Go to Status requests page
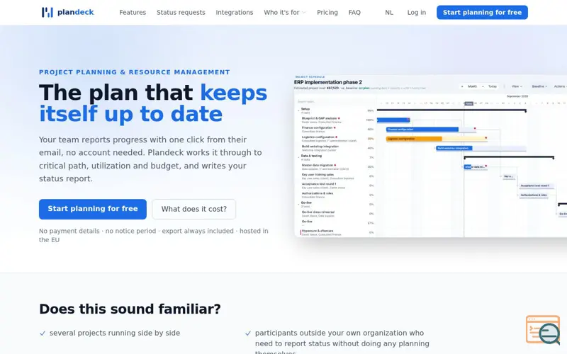The height and width of the screenshot is (354, 567). tap(181, 12)
